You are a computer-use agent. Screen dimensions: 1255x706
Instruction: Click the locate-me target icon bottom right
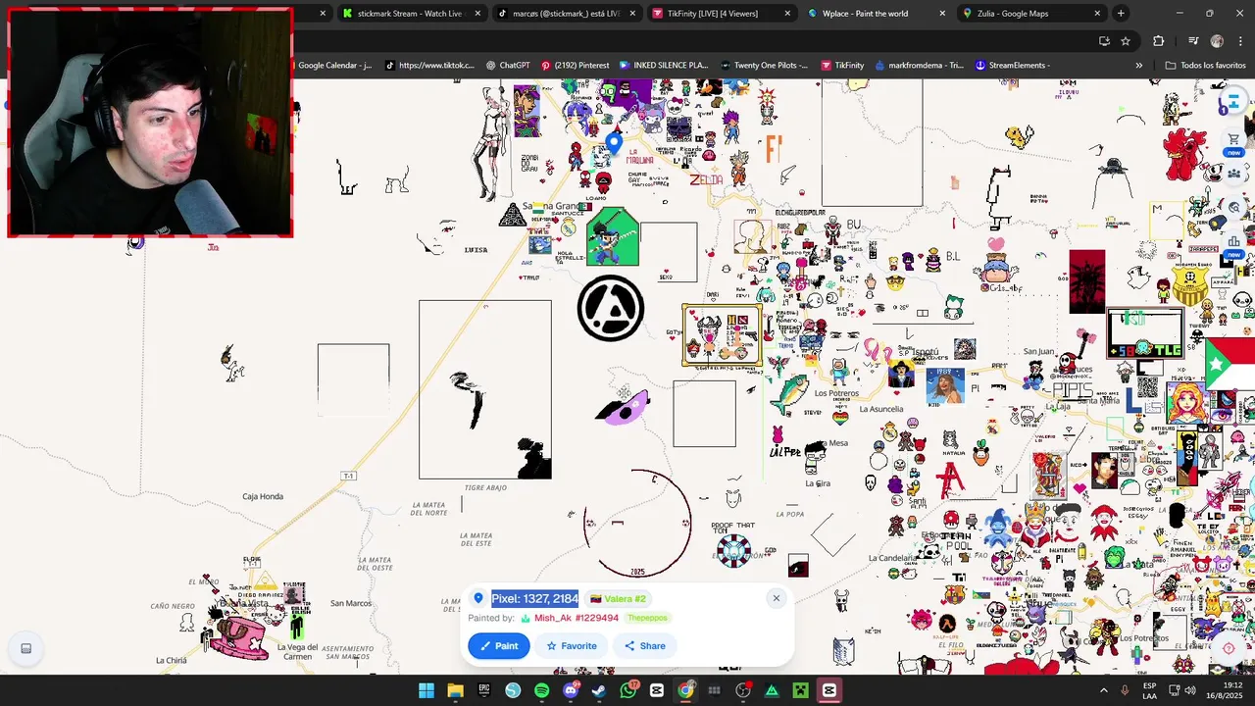tap(1229, 648)
